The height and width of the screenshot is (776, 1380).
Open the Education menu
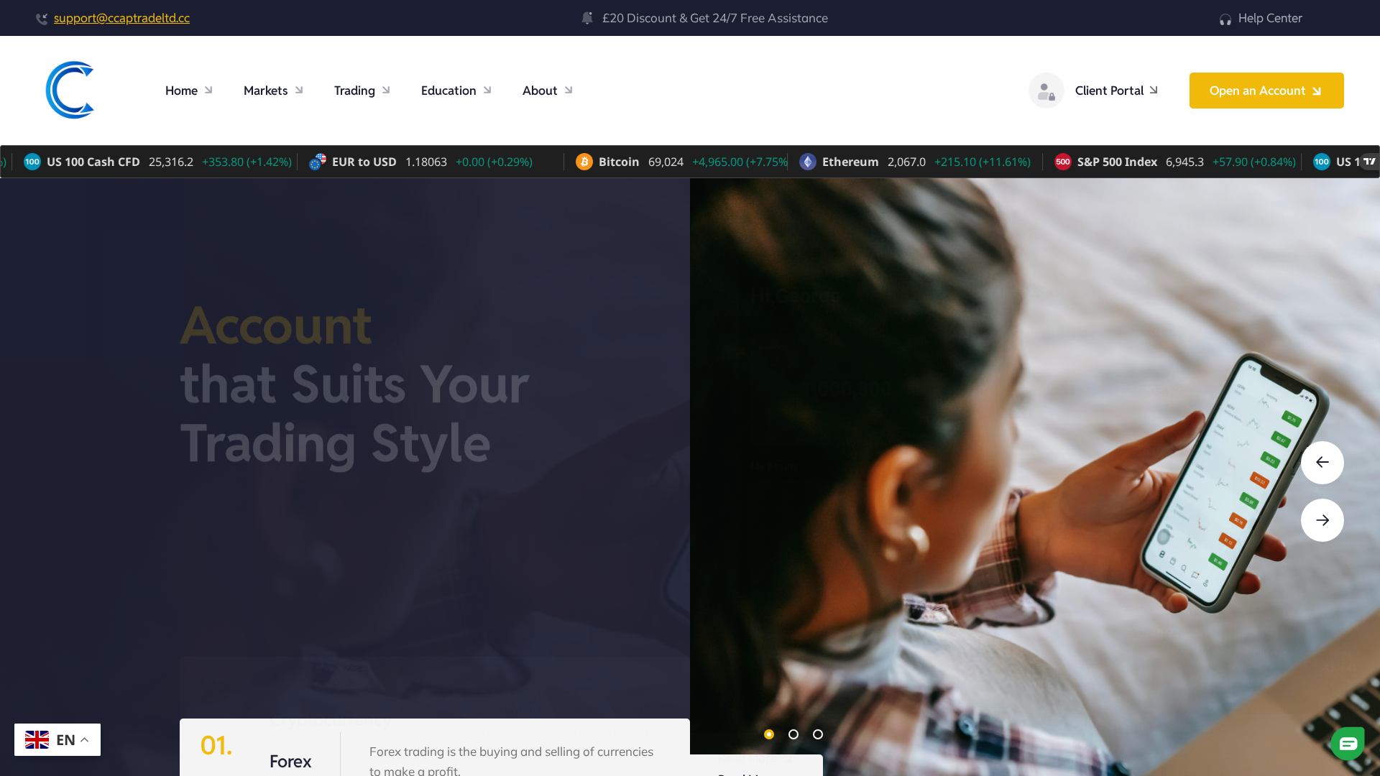(448, 91)
